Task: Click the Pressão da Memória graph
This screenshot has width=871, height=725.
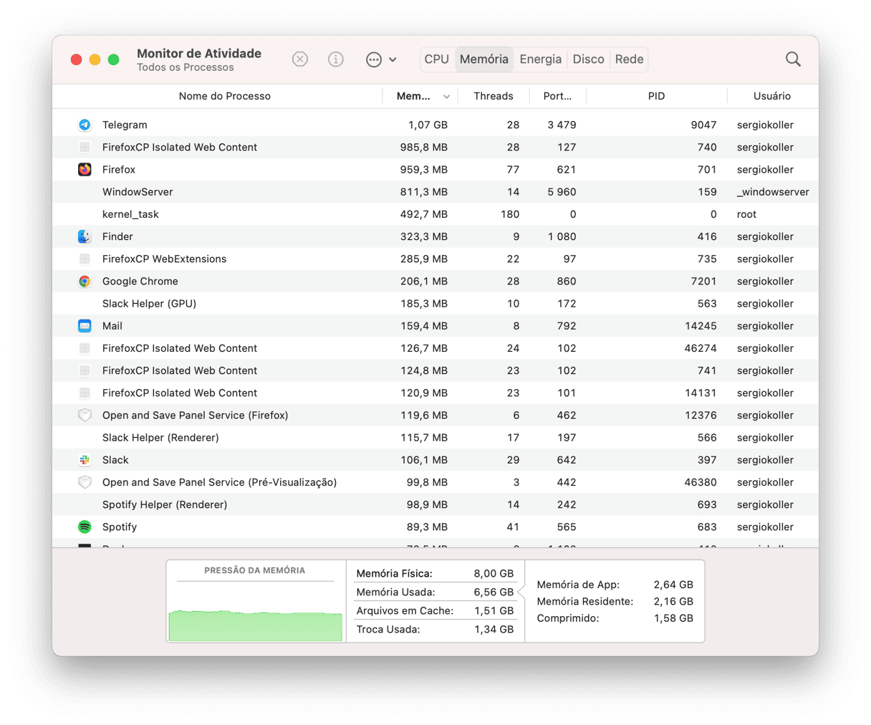Action: click(x=255, y=625)
